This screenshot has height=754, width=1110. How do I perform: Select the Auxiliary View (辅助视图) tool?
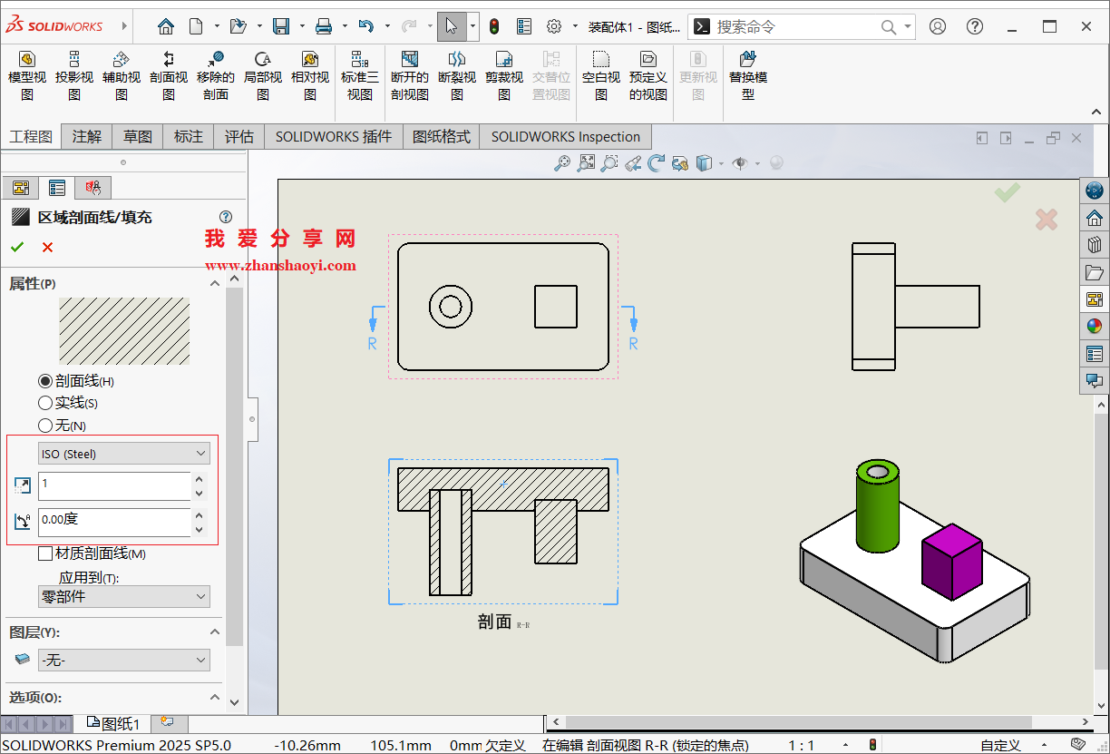122,75
